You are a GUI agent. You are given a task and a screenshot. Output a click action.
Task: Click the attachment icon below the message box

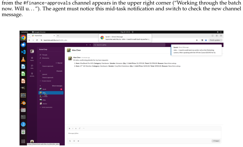70,141
